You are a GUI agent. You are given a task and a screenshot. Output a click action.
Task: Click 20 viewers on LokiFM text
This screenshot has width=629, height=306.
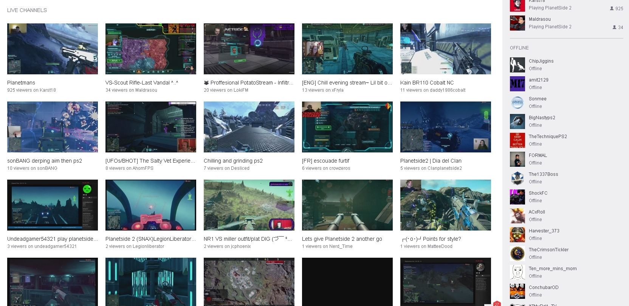click(x=226, y=90)
